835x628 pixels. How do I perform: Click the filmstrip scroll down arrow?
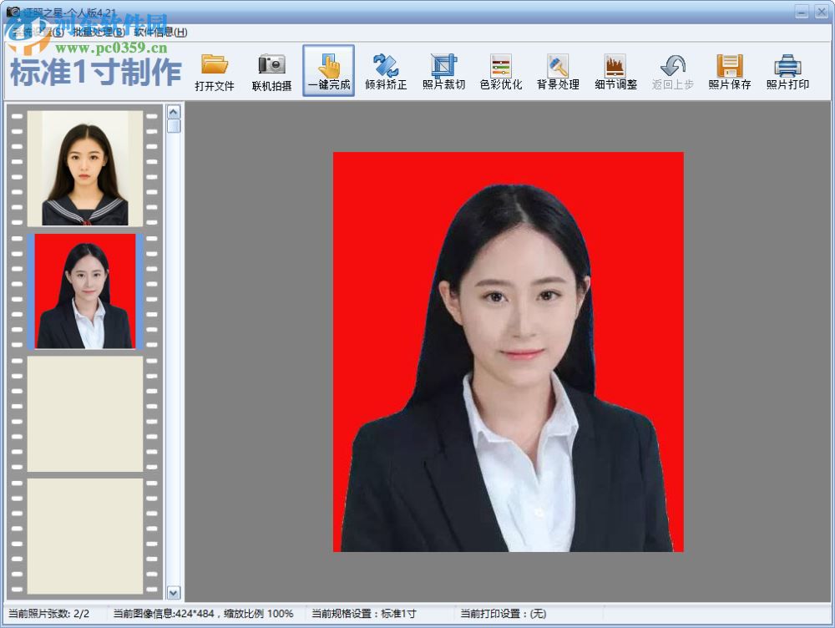(174, 592)
